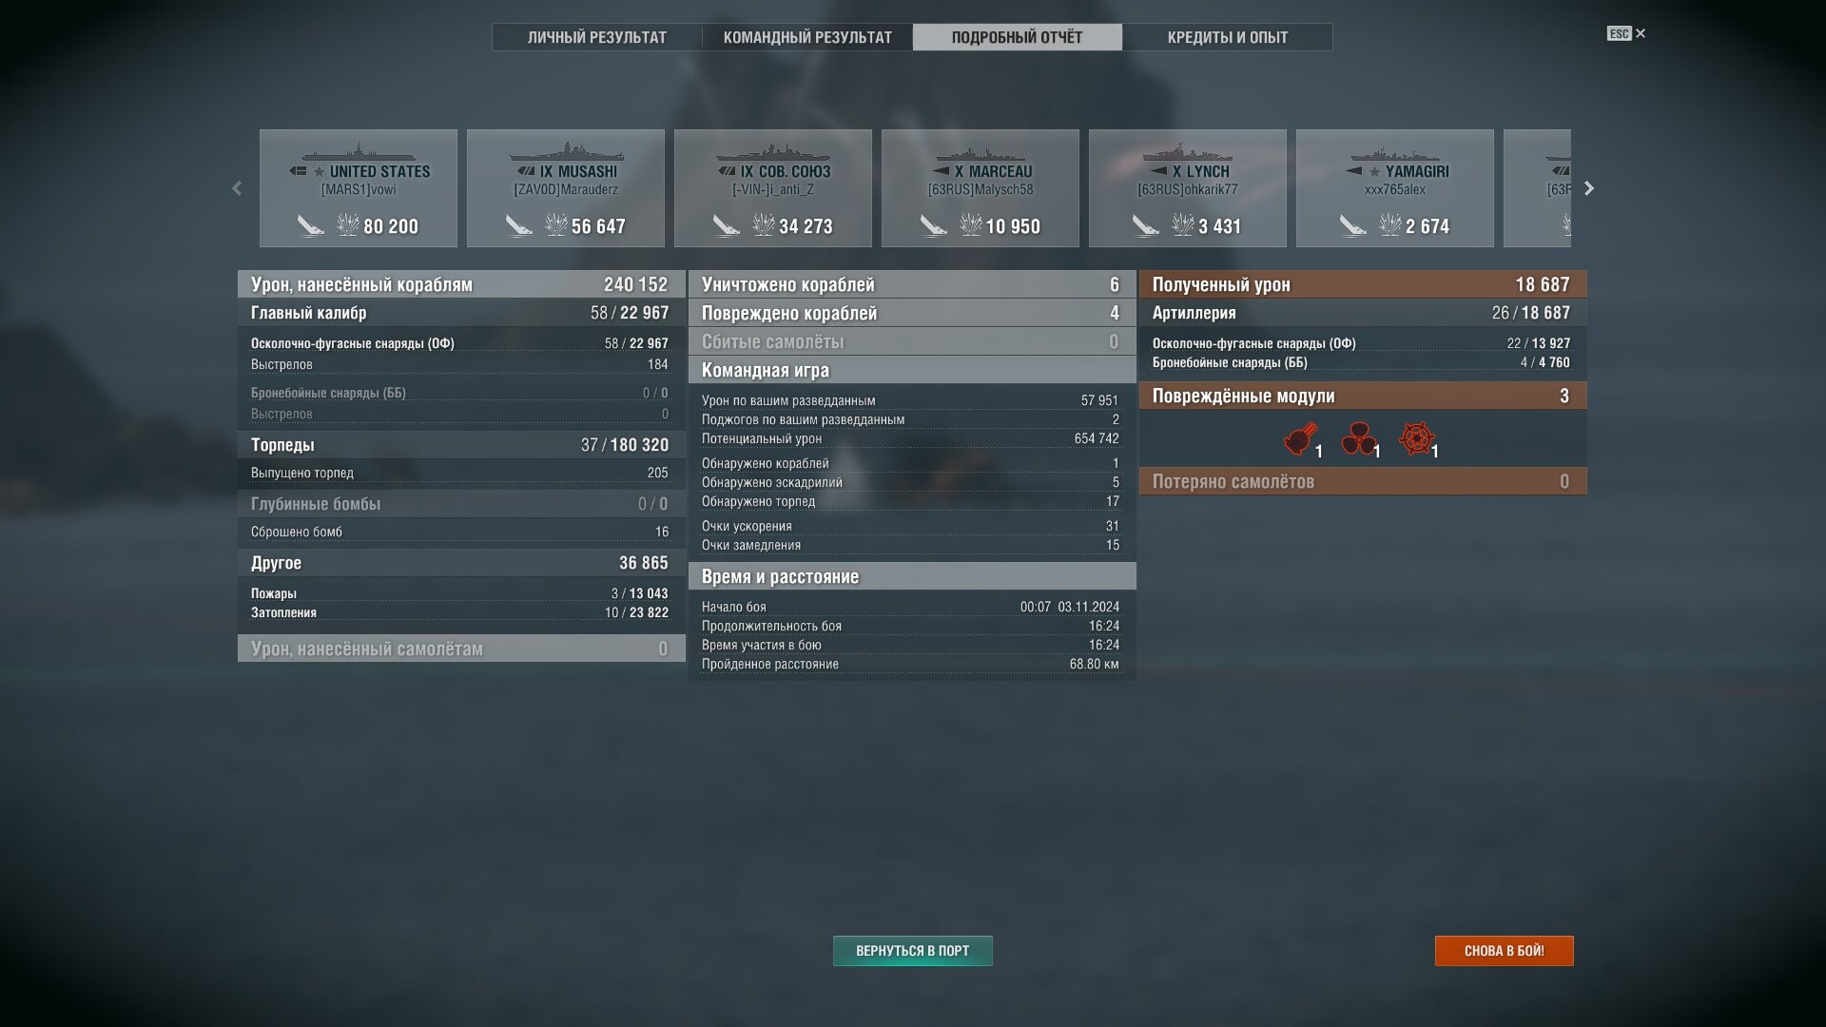Open the Кредиты и опыт tab

[x=1228, y=37]
